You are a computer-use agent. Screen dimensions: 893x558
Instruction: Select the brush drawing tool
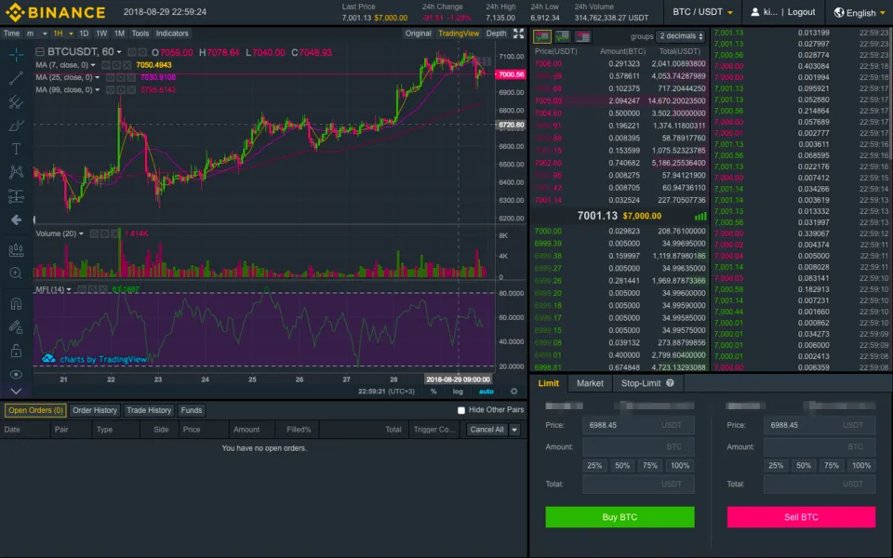(x=16, y=126)
